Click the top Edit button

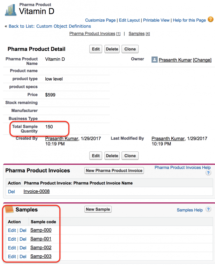96,49
